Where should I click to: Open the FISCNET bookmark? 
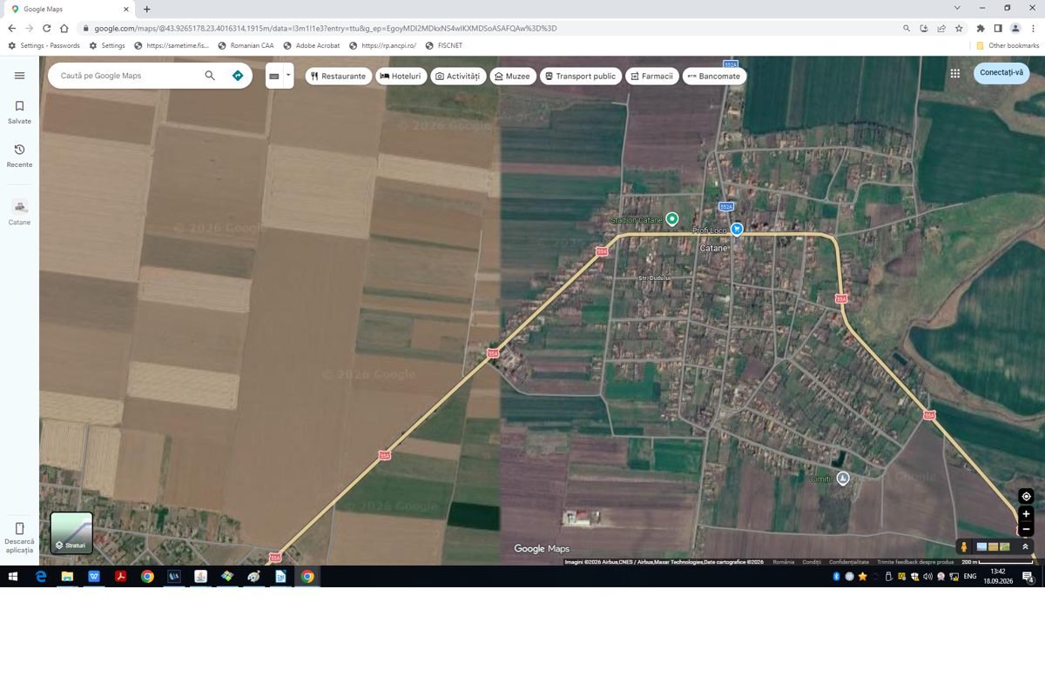pyautogui.click(x=442, y=45)
